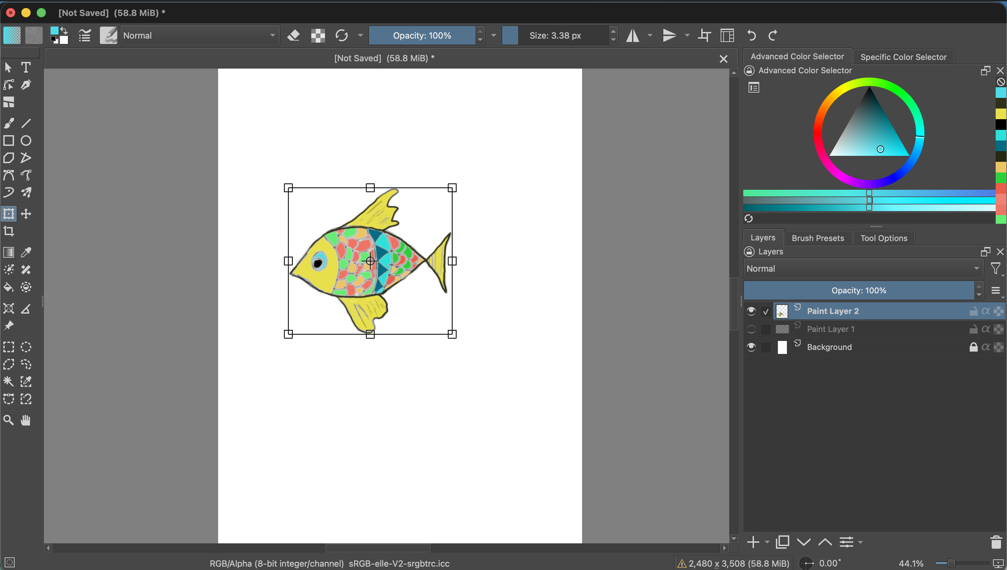Viewport: 1007px width, 570px height.
Task: Show Paint Layer 1 using its visibility toggle
Action: [x=751, y=329]
